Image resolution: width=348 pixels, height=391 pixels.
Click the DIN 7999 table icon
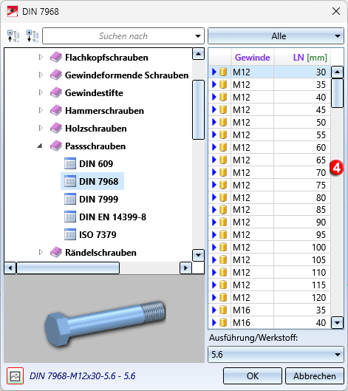(70, 199)
